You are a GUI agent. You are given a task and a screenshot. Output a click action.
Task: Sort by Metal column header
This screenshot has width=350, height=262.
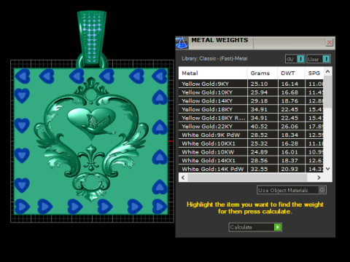click(x=213, y=73)
